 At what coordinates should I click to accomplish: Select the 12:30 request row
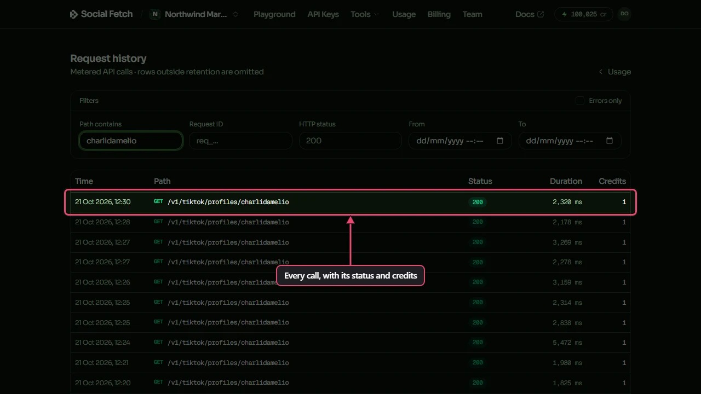(x=350, y=202)
